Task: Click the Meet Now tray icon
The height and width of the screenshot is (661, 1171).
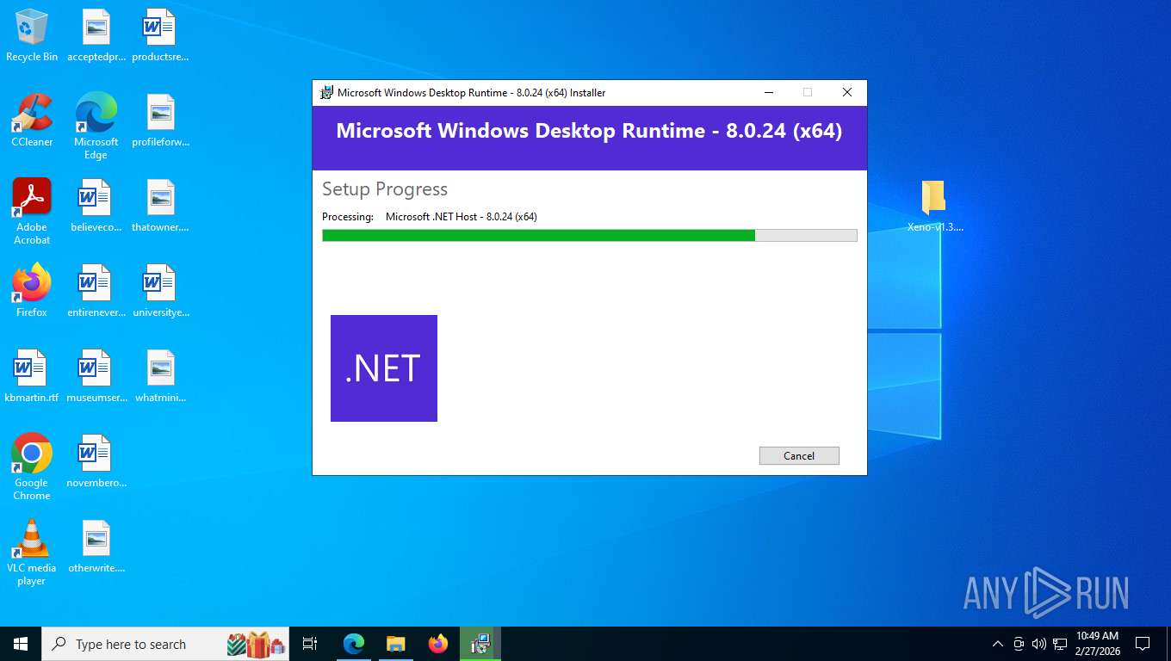Action: pos(1019,644)
